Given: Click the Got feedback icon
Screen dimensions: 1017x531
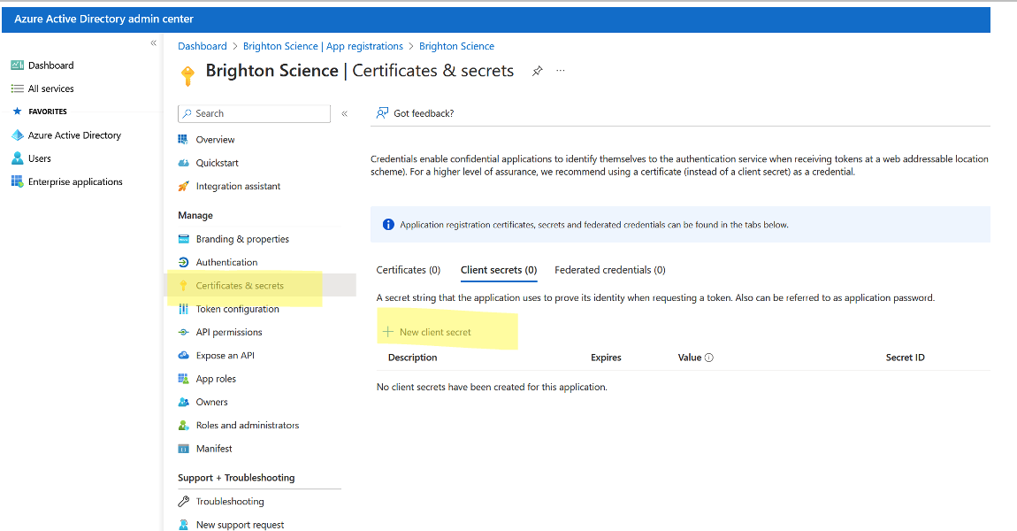Looking at the screenshot, I should click(x=382, y=113).
